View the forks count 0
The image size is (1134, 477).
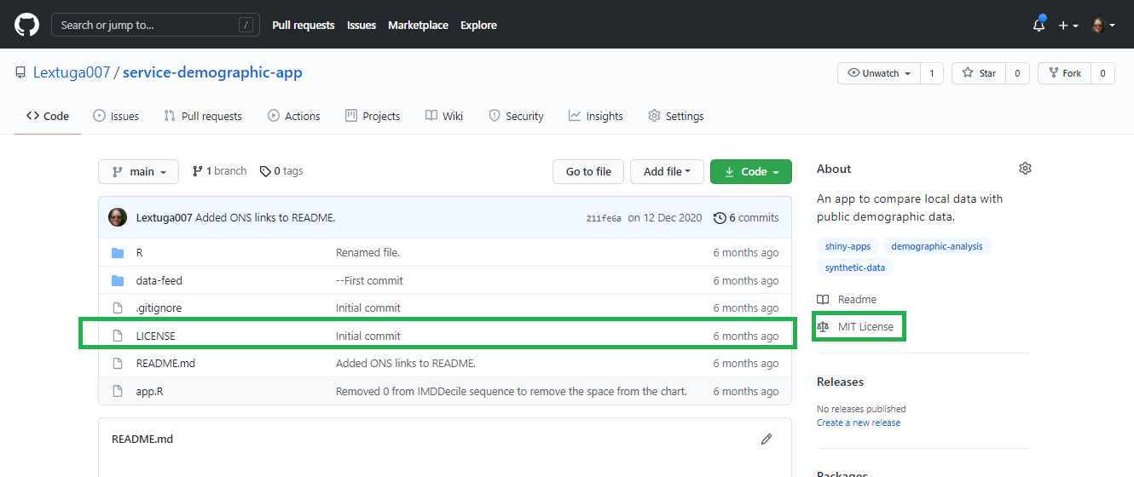coord(1102,73)
